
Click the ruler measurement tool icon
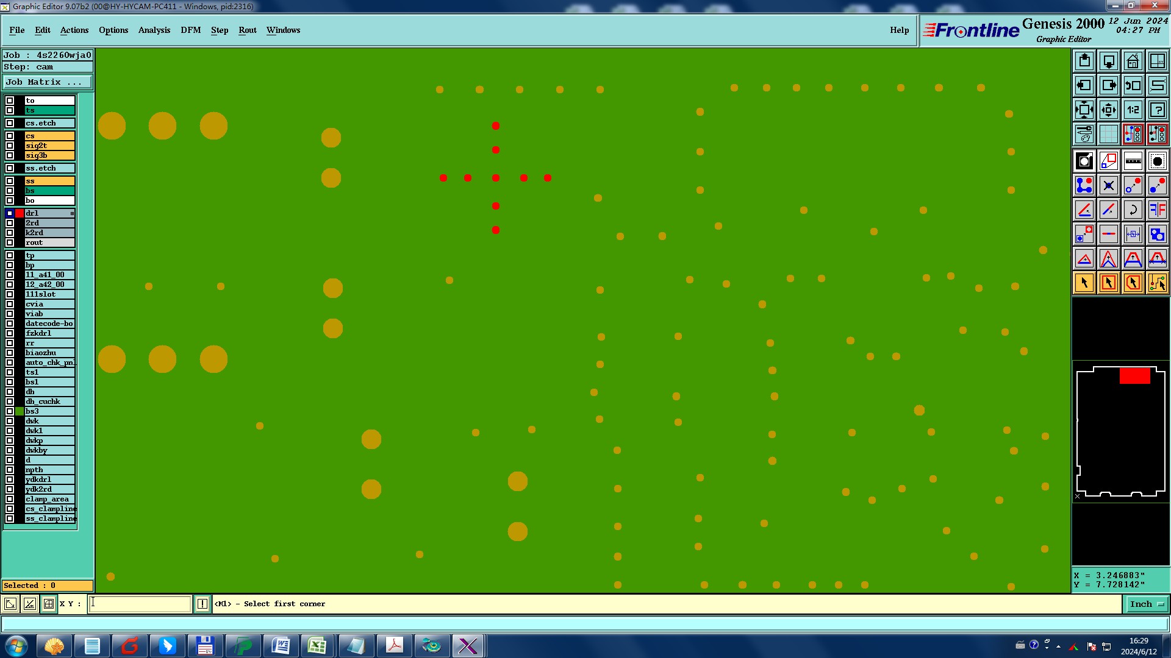(x=1133, y=161)
